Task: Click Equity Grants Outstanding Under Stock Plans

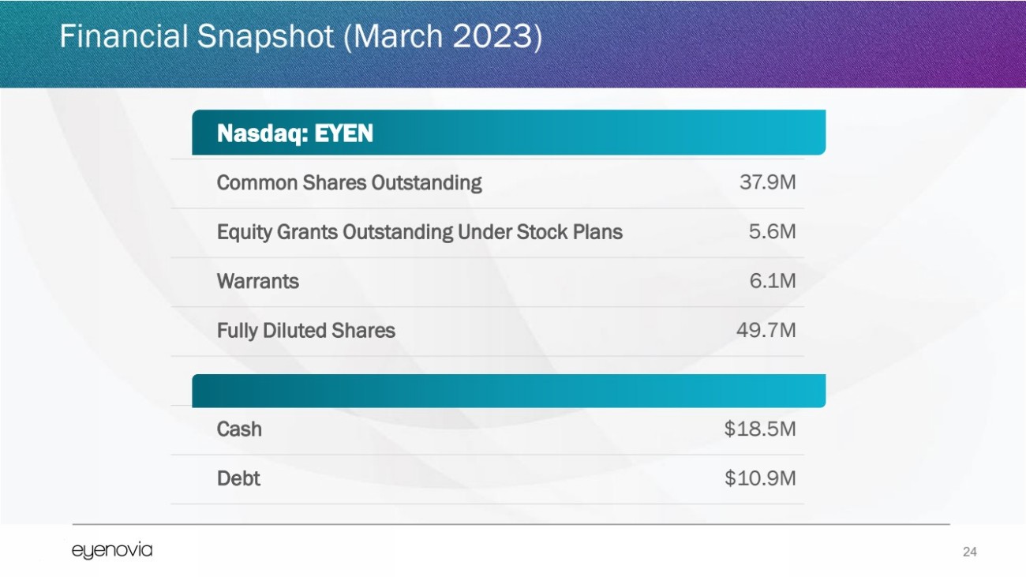Action: click(419, 232)
